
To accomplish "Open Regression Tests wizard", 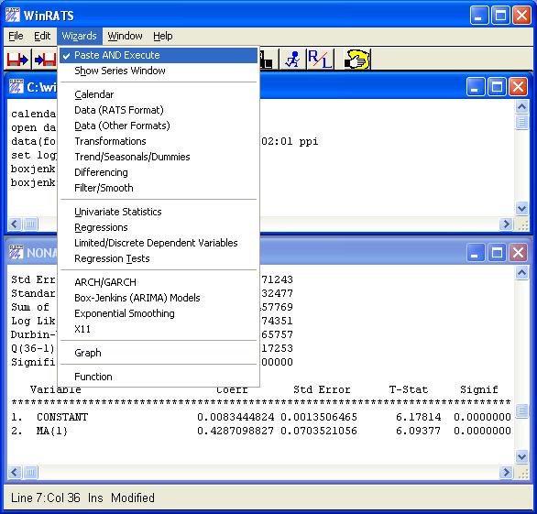I will coord(159,258).
